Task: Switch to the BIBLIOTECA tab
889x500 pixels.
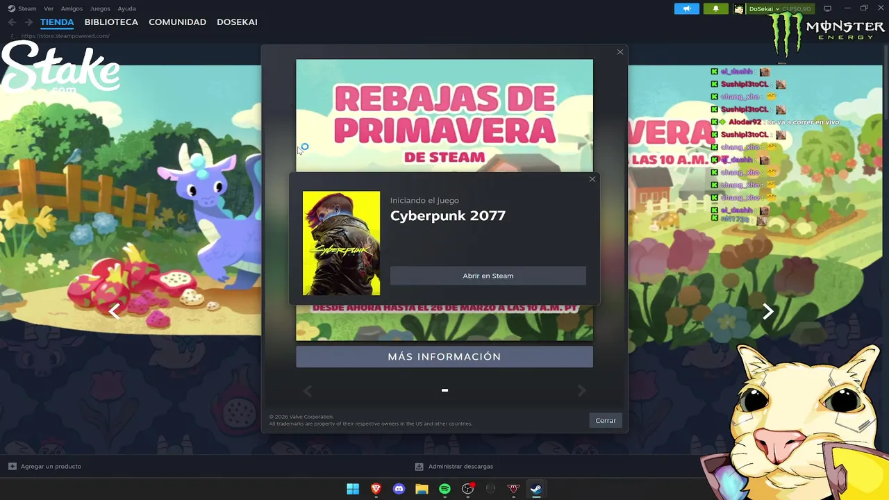Action: (x=111, y=22)
